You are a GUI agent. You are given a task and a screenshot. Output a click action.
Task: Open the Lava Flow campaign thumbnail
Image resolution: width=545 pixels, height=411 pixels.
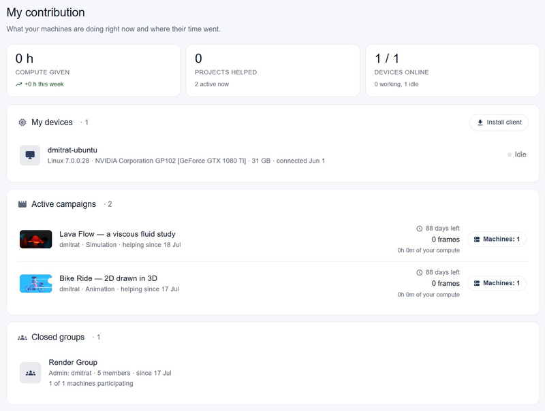pos(36,239)
